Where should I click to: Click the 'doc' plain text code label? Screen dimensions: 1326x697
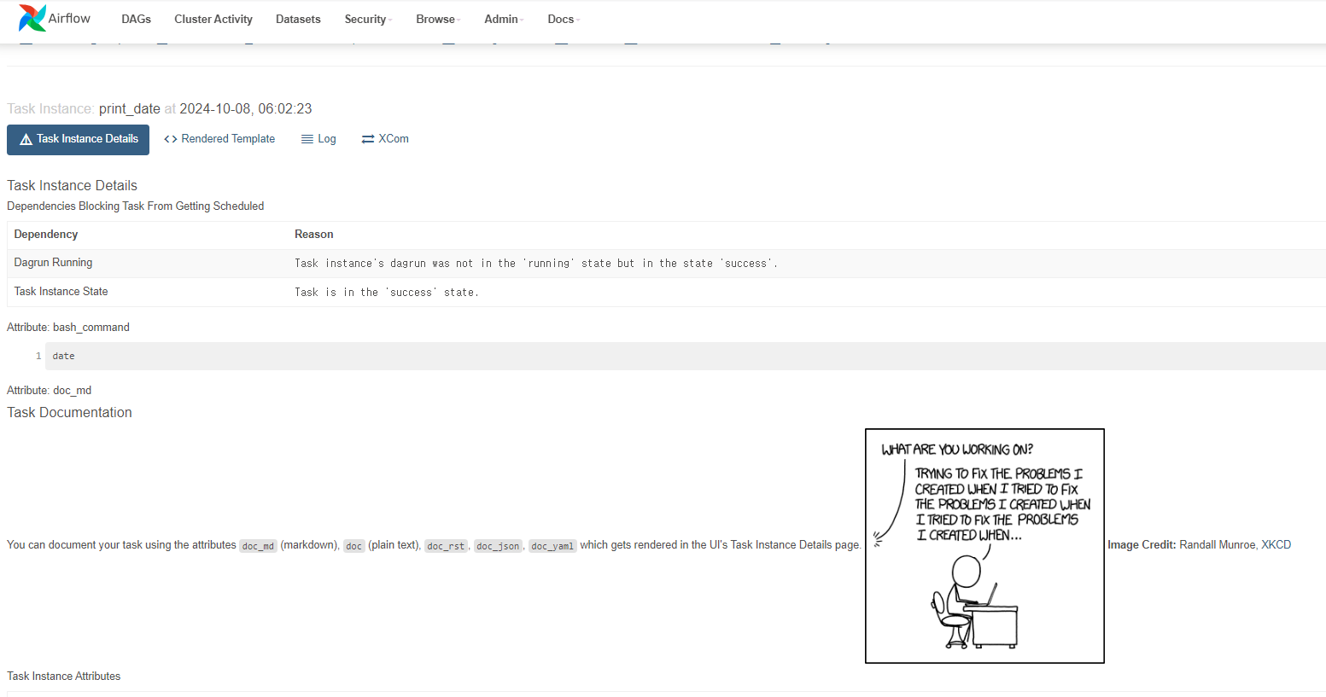coord(354,546)
